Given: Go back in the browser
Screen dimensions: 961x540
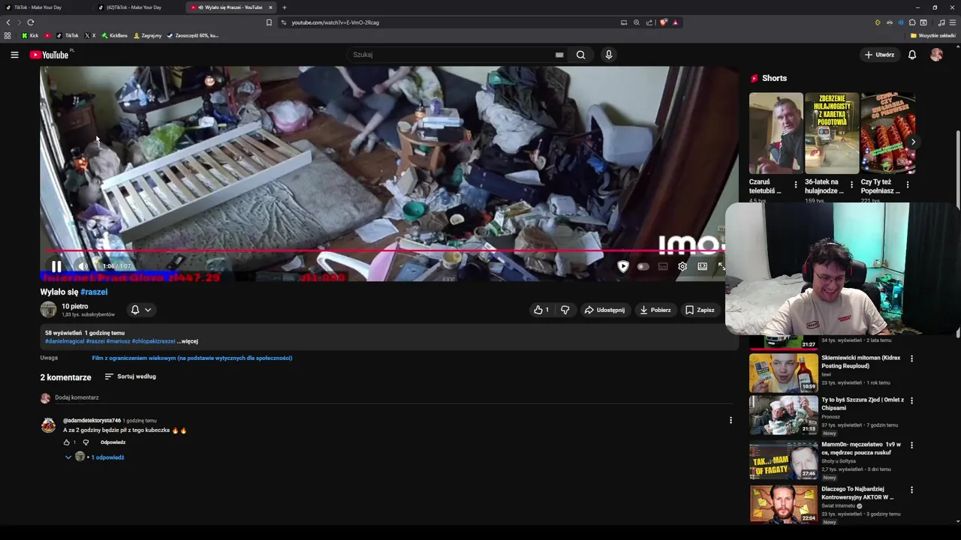Looking at the screenshot, I should (8, 22).
